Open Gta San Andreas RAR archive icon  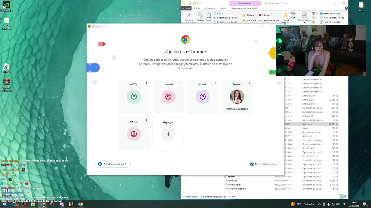[x=6, y=85]
